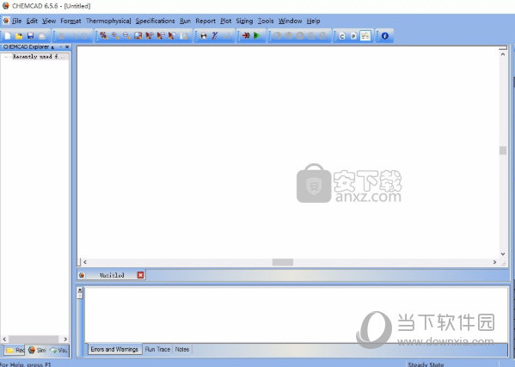Run simulation with green play icon
Image resolution: width=515 pixels, height=367 pixels.
[x=257, y=36]
